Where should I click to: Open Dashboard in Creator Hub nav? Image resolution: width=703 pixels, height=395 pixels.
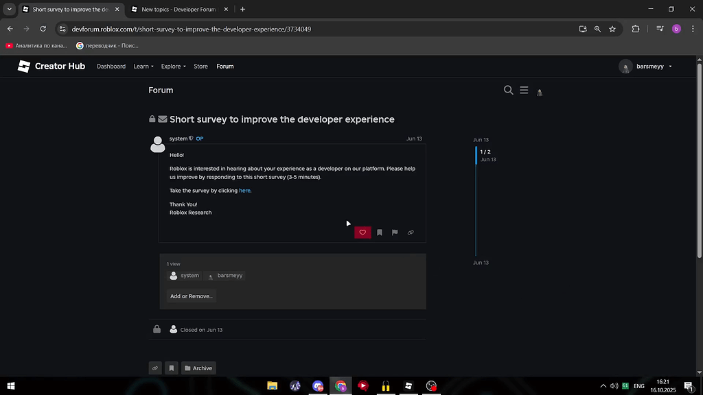(x=111, y=67)
